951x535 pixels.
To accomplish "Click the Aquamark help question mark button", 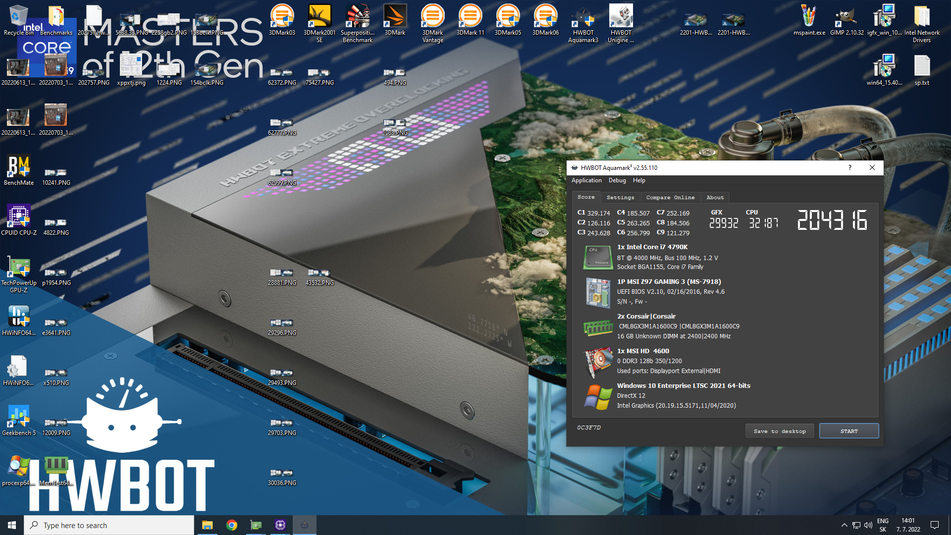I will (x=850, y=167).
